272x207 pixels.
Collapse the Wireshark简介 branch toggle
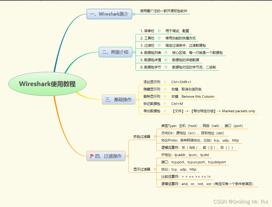pyautogui.click(x=134, y=14)
